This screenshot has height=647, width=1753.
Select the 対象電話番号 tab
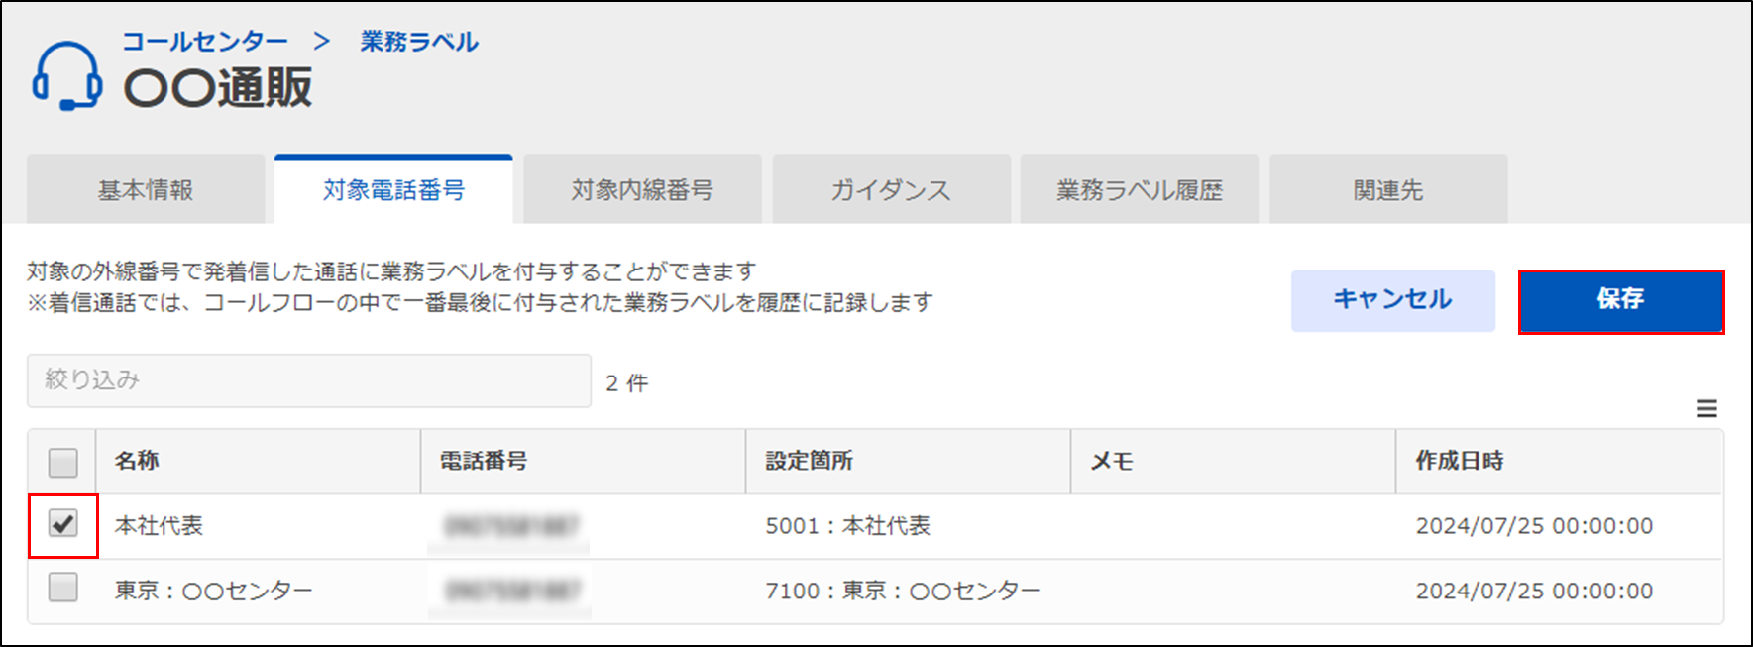click(393, 189)
